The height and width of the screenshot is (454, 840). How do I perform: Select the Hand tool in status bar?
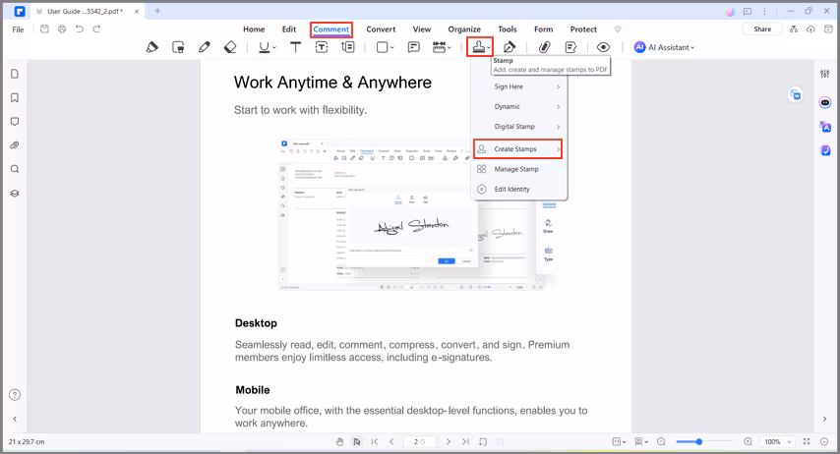(x=340, y=442)
